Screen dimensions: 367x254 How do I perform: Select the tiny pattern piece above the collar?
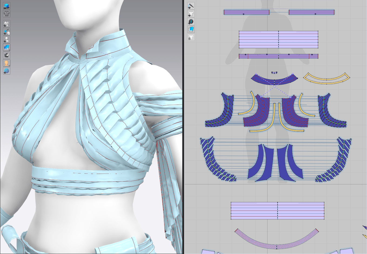click(x=274, y=73)
